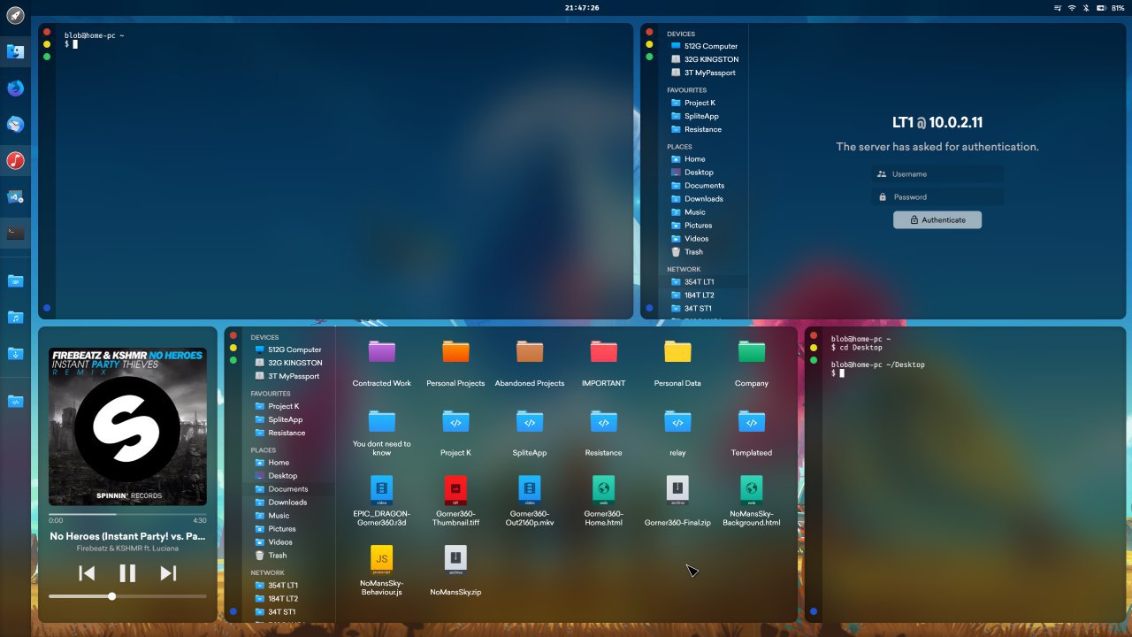Open the Thunderbird mail dock icon
1132x637 pixels.
point(15,124)
